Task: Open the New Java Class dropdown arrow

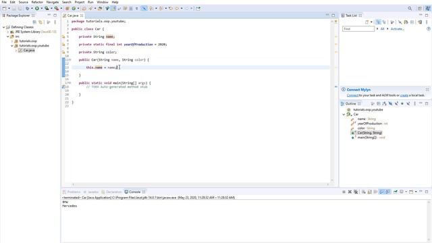Action: [78, 9]
